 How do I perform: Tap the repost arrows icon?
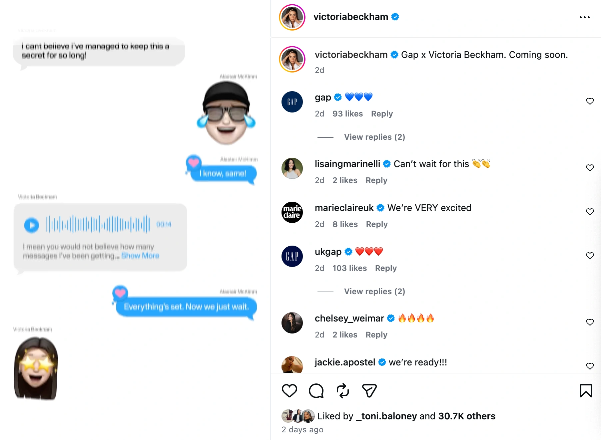(342, 391)
